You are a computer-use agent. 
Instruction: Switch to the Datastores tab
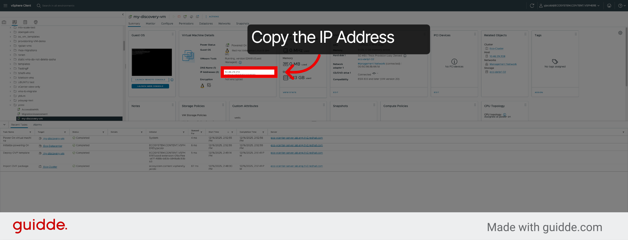click(206, 24)
